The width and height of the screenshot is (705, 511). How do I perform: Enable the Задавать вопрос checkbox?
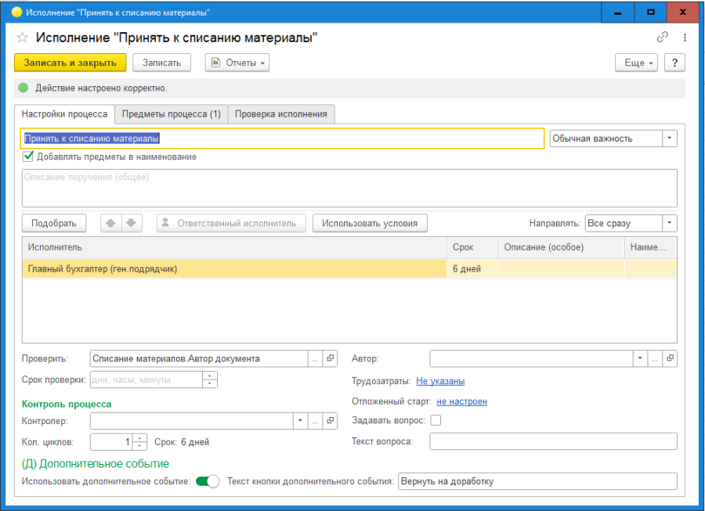pos(436,420)
